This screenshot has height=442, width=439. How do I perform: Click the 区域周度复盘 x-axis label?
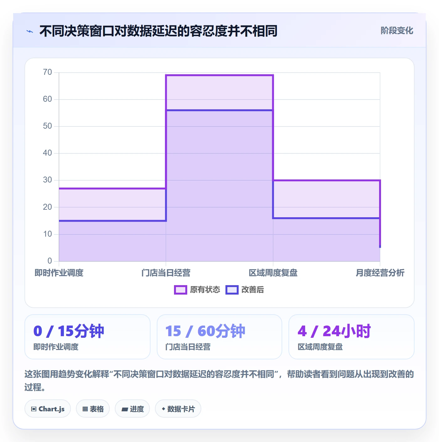[273, 273]
